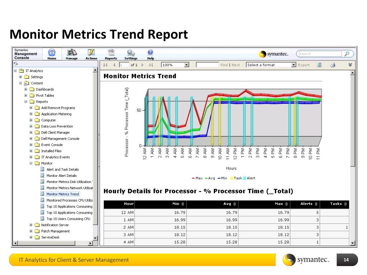Open the zoom 100% dropdown
The image size is (367, 275).
click(x=186, y=65)
